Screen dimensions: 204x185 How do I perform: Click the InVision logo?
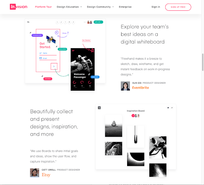(x=18, y=7)
